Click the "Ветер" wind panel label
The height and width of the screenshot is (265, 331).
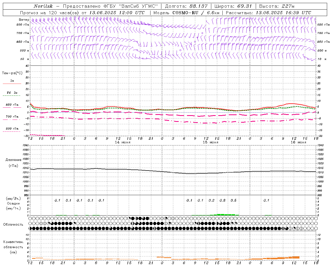[x=24, y=20]
